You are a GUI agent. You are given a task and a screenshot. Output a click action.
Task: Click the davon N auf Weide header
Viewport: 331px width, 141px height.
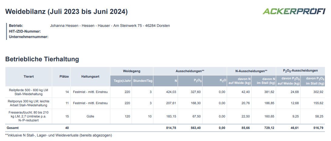coord(239,81)
